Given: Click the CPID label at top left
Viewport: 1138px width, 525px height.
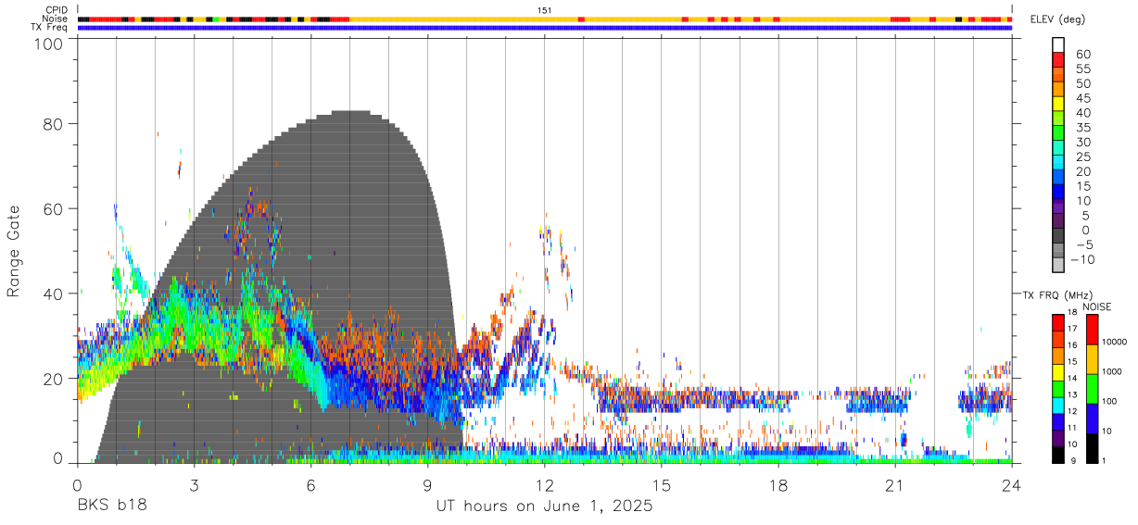Looking at the screenshot, I should click(57, 10).
